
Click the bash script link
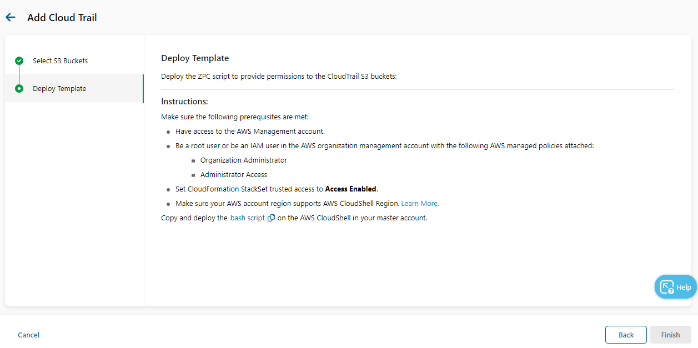[x=248, y=218]
